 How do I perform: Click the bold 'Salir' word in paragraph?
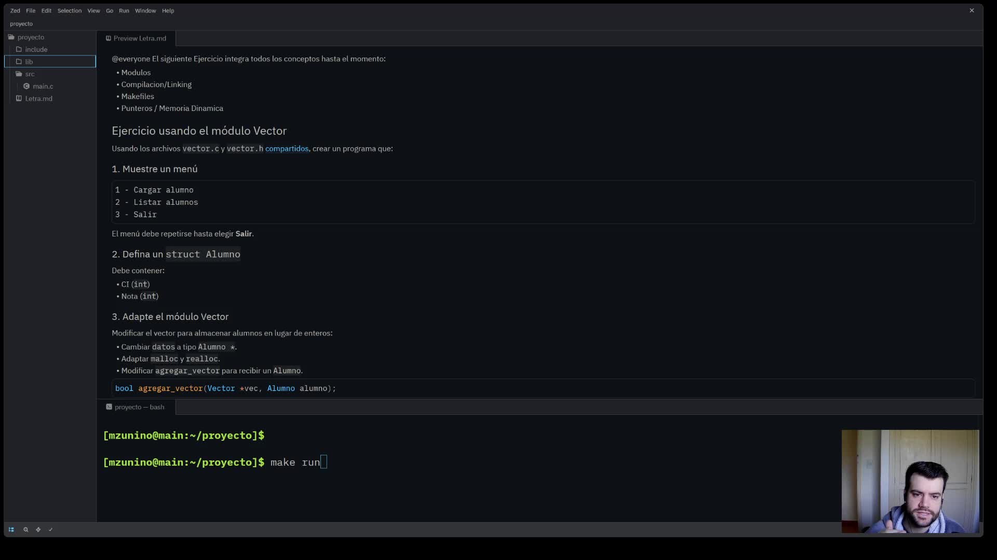coord(244,234)
